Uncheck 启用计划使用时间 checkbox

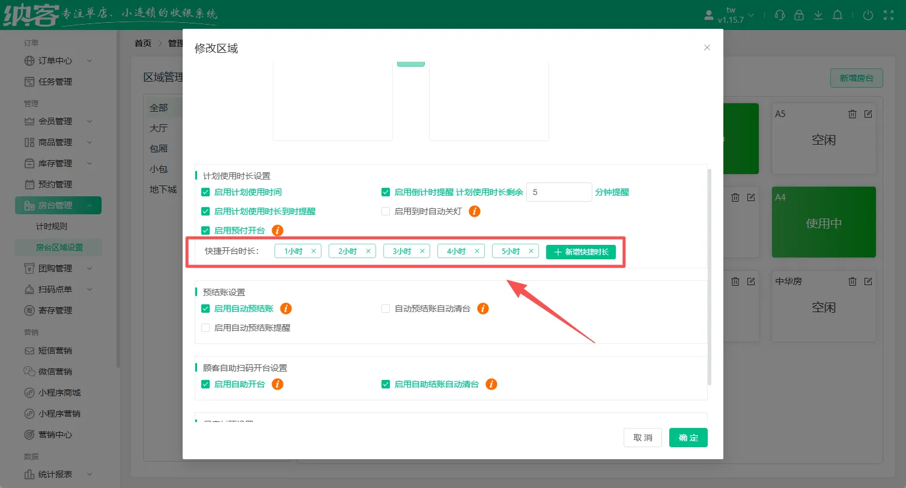click(x=205, y=193)
